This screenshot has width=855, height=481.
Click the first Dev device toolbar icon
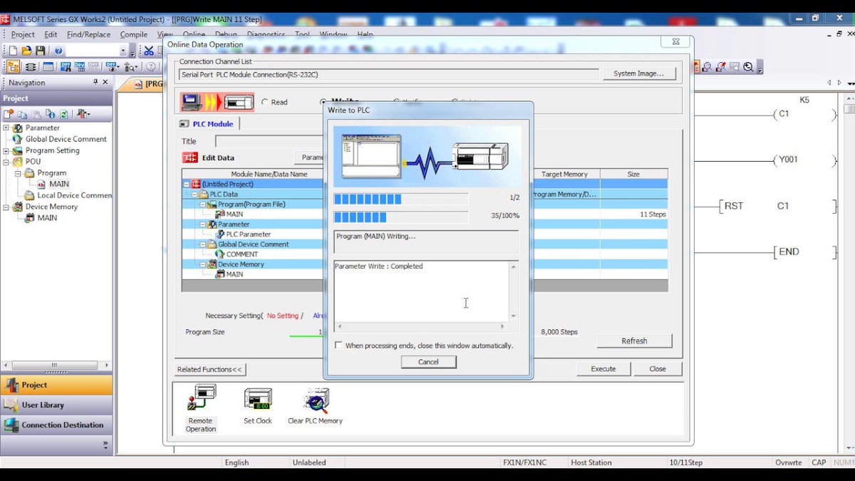[66, 67]
